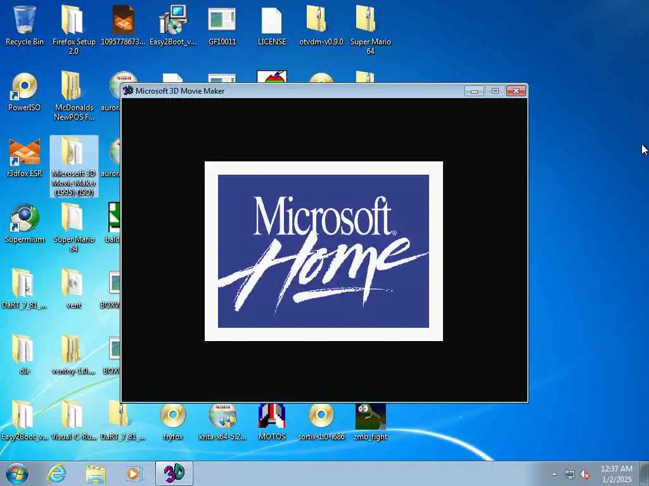Select the McDonalds NewPOS folder

[74, 96]
